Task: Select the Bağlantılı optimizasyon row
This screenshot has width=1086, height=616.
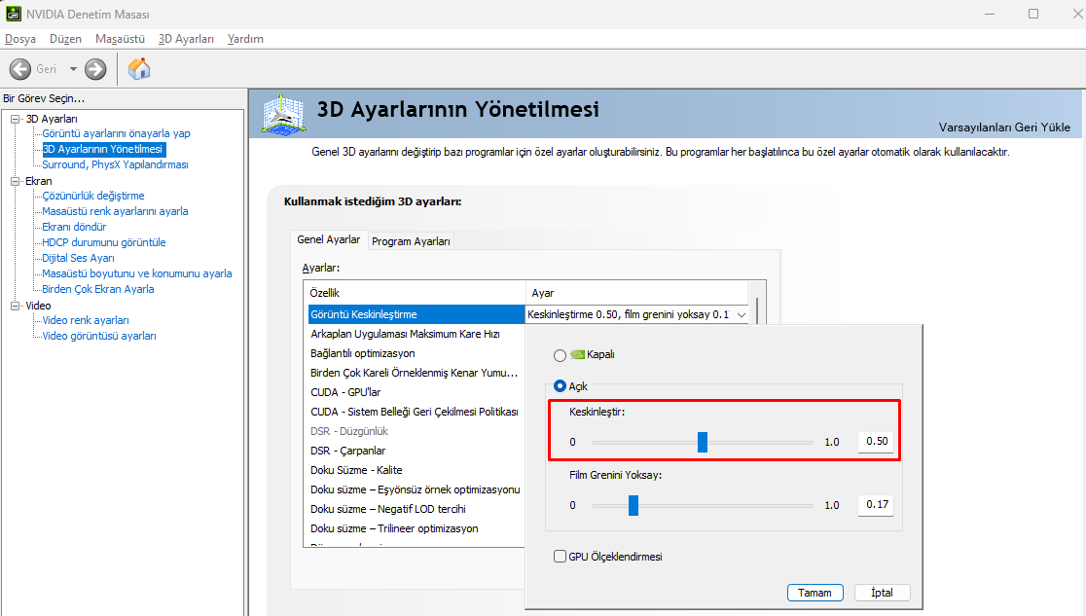Action: pyautogui.click(x=416, y=353)
